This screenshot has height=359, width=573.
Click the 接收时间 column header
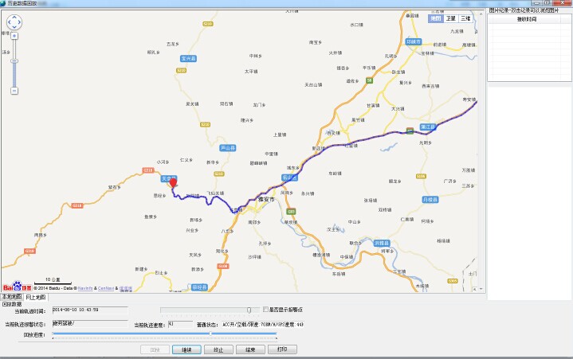pyautogui.click(x=526, y=19)
